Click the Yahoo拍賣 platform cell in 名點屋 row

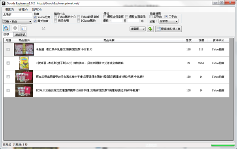click(x=218, y=49)
